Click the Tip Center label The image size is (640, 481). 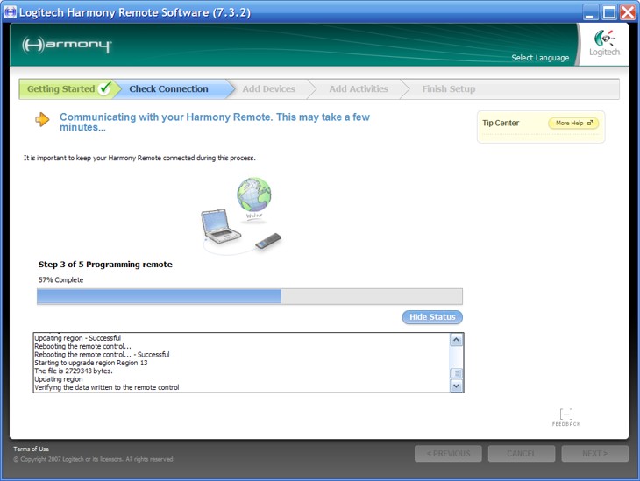pyautogui.click(x=501, y=123)
